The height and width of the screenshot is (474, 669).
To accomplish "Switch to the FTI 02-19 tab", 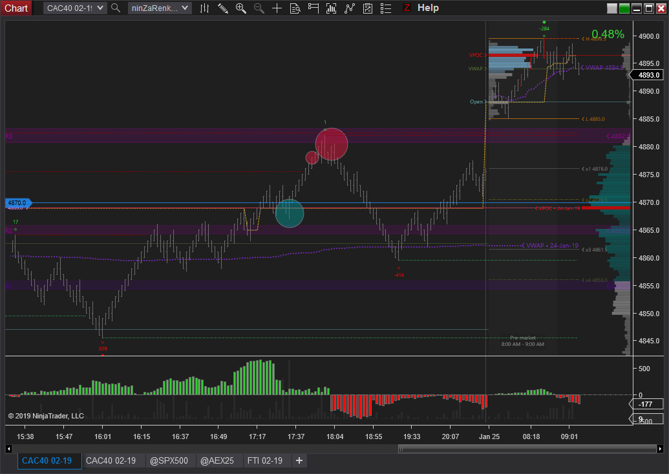I will (x=265, y=461).
